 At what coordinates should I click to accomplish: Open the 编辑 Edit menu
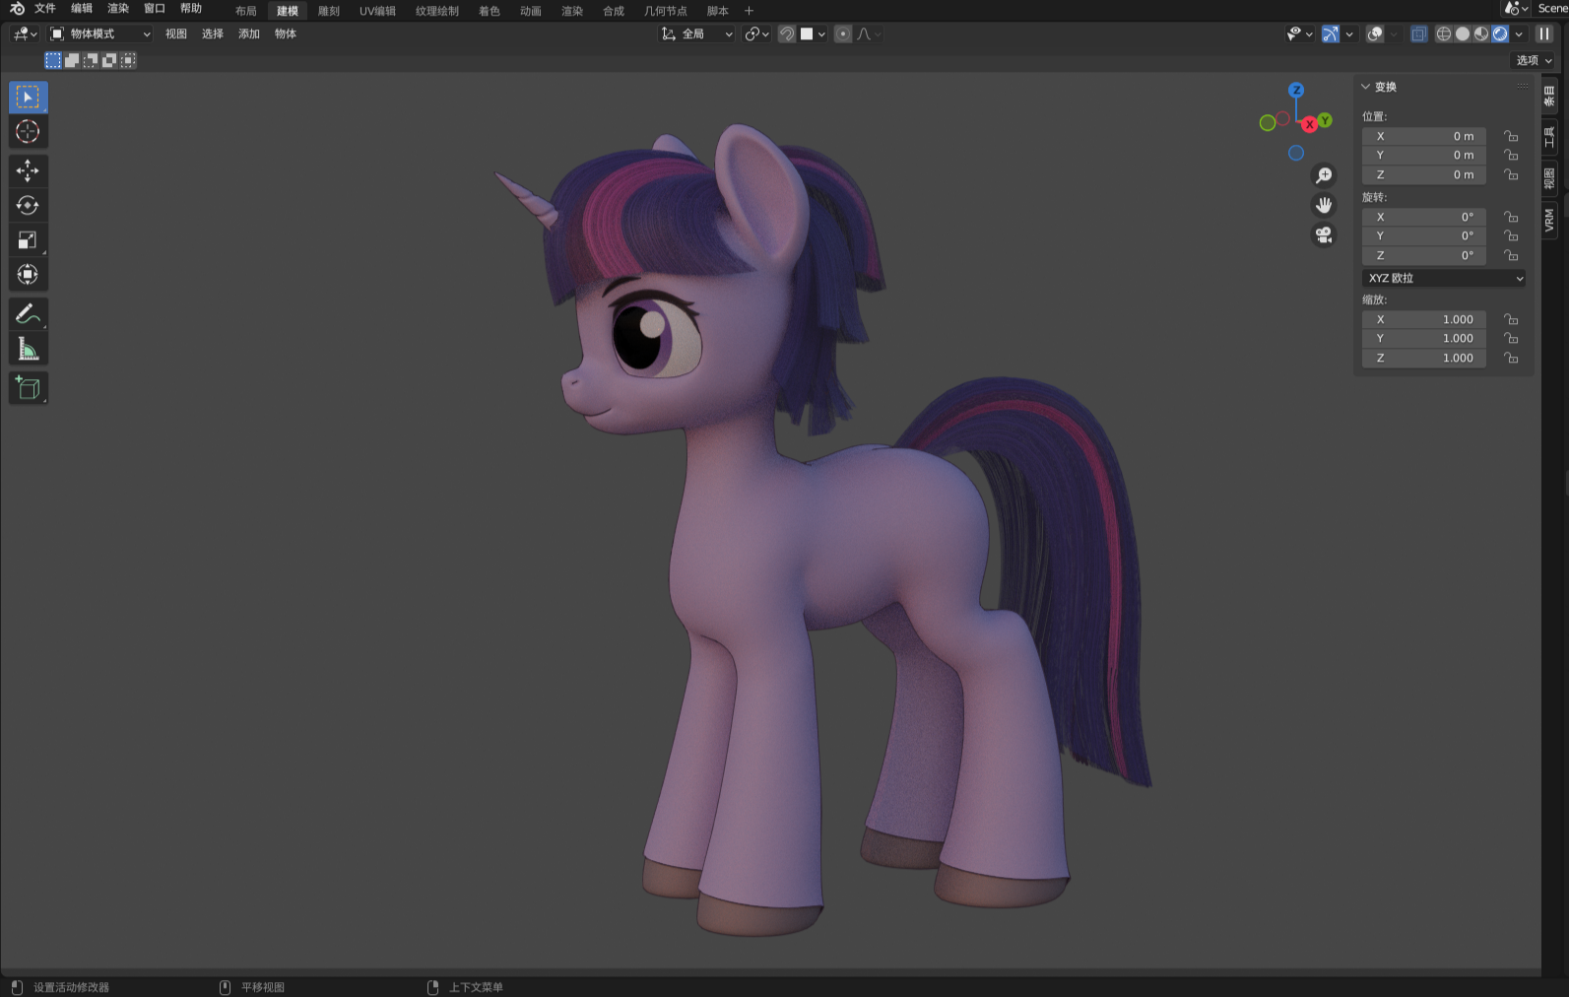point(82,9)
